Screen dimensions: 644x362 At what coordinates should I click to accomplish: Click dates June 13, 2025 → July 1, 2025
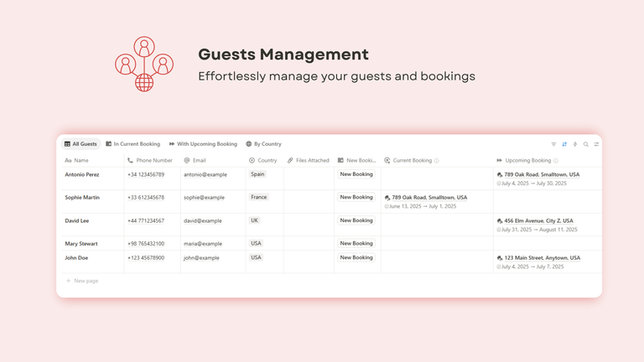point(423,206)
